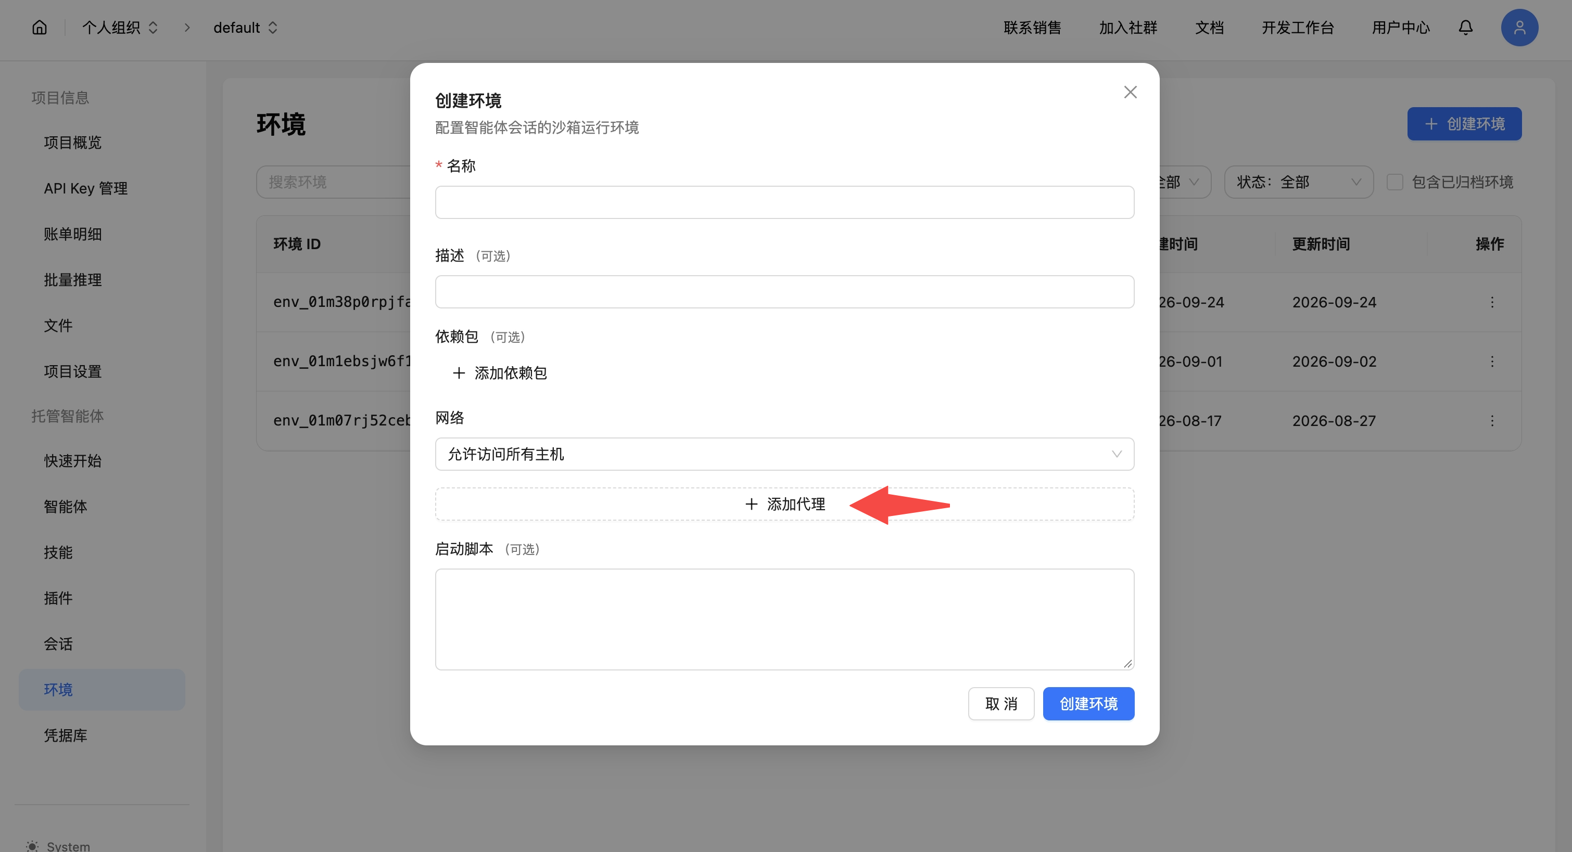1572x852 pixels.
Task: Click the env_01m38p0rpjfa environment ID
Action: tap(342, 303)
